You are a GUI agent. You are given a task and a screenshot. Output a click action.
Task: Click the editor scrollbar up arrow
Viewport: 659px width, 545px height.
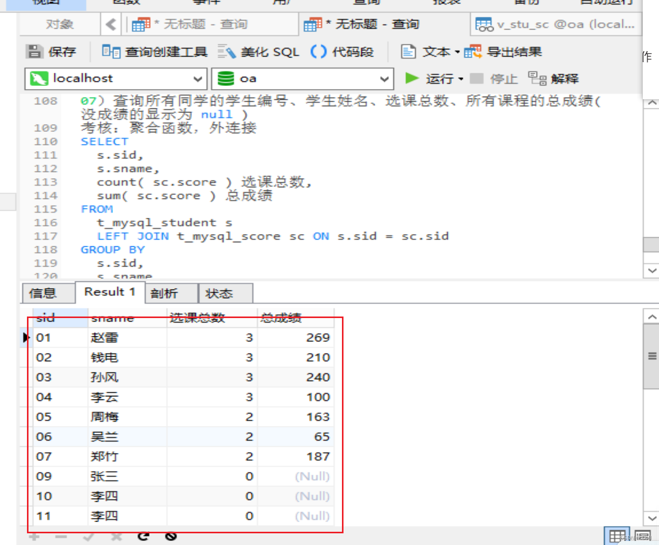(651, 103)
